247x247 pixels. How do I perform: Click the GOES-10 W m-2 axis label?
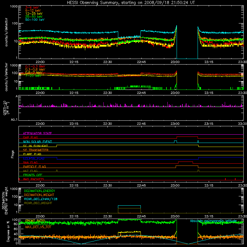click(6, 108)
